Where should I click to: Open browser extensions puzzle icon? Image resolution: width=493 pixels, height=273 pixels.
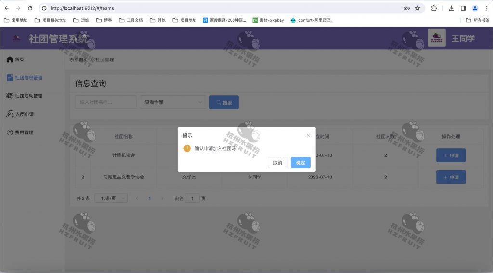click(434, 8)
